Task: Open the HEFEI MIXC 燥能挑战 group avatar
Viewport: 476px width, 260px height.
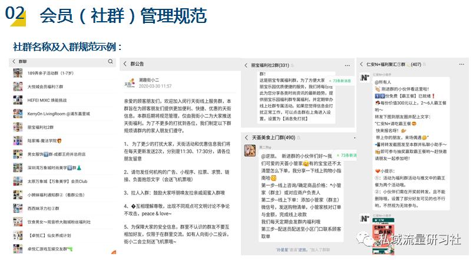Action: [18, 100]
